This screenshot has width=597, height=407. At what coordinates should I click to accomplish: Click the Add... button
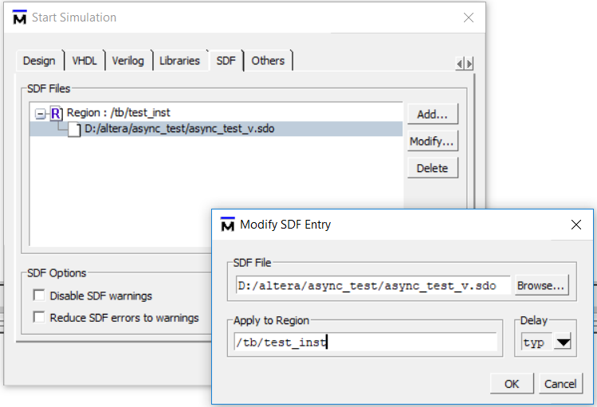[x=433, y=114]
